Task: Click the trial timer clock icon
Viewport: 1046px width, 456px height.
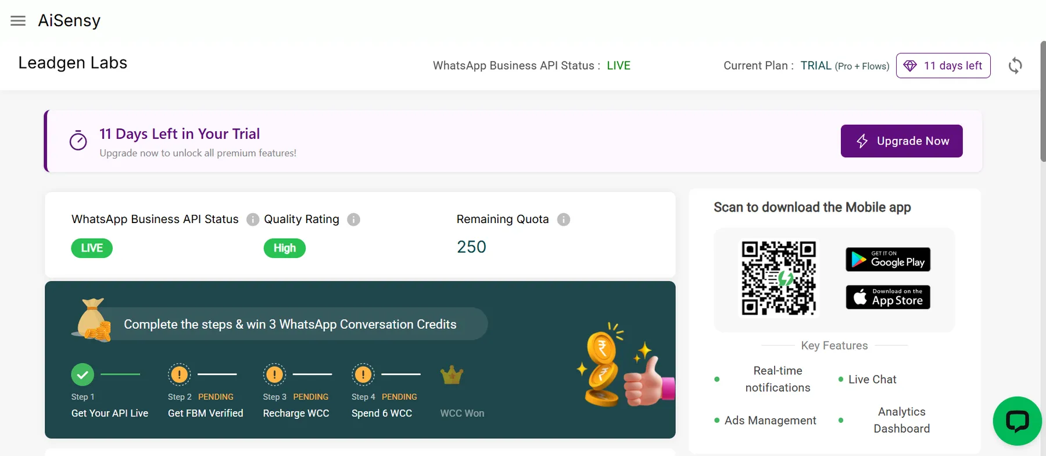Action: pos(78,141)
